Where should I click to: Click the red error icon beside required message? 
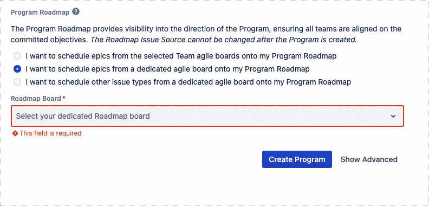[15, 133]
